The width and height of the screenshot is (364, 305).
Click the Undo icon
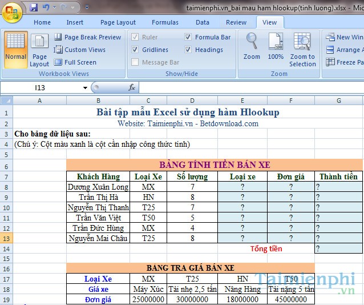tap(46, 7)
